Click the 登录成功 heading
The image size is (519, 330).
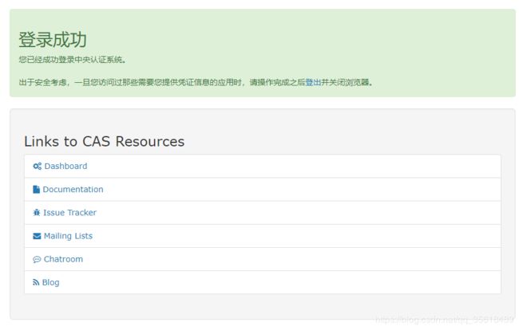pyautogui.click(x=53, y=40)
